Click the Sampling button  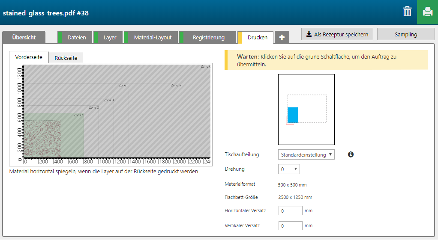point(405,34)
